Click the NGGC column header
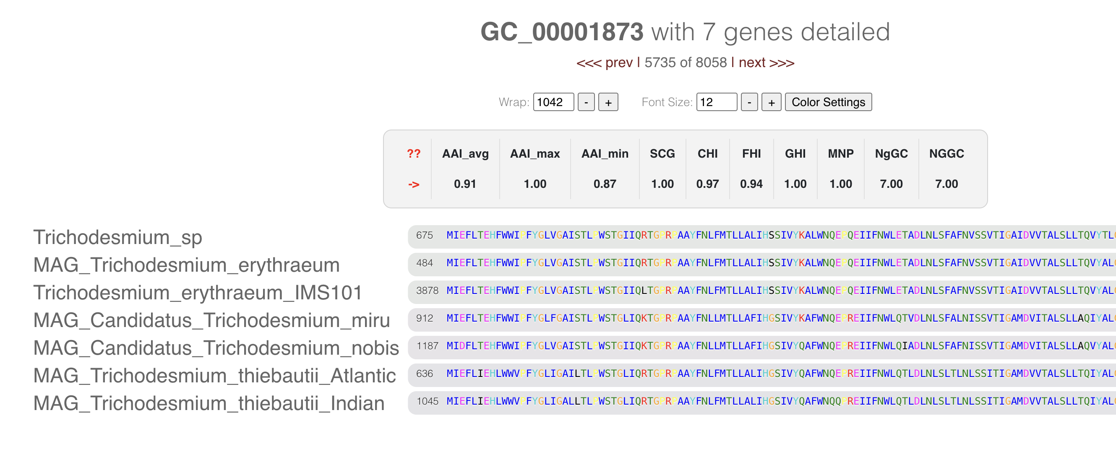This screenshot has height=457, width=1116. pos(946,153)
